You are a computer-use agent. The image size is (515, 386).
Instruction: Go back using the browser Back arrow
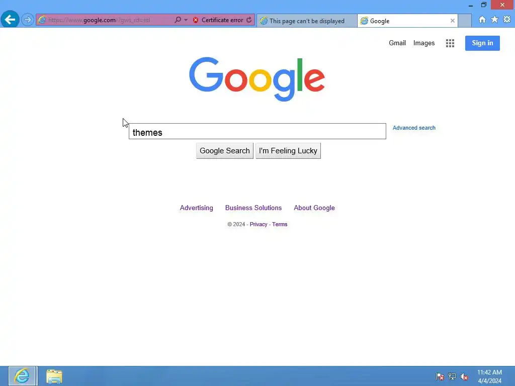click(10, 20)
